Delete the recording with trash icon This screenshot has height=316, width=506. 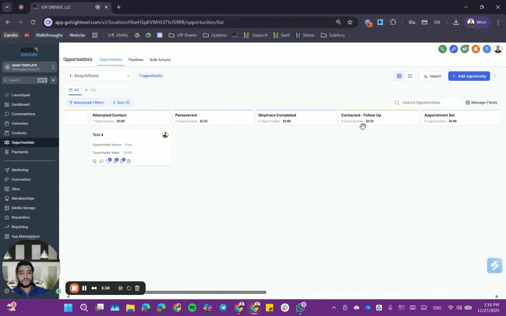(137, 288)
